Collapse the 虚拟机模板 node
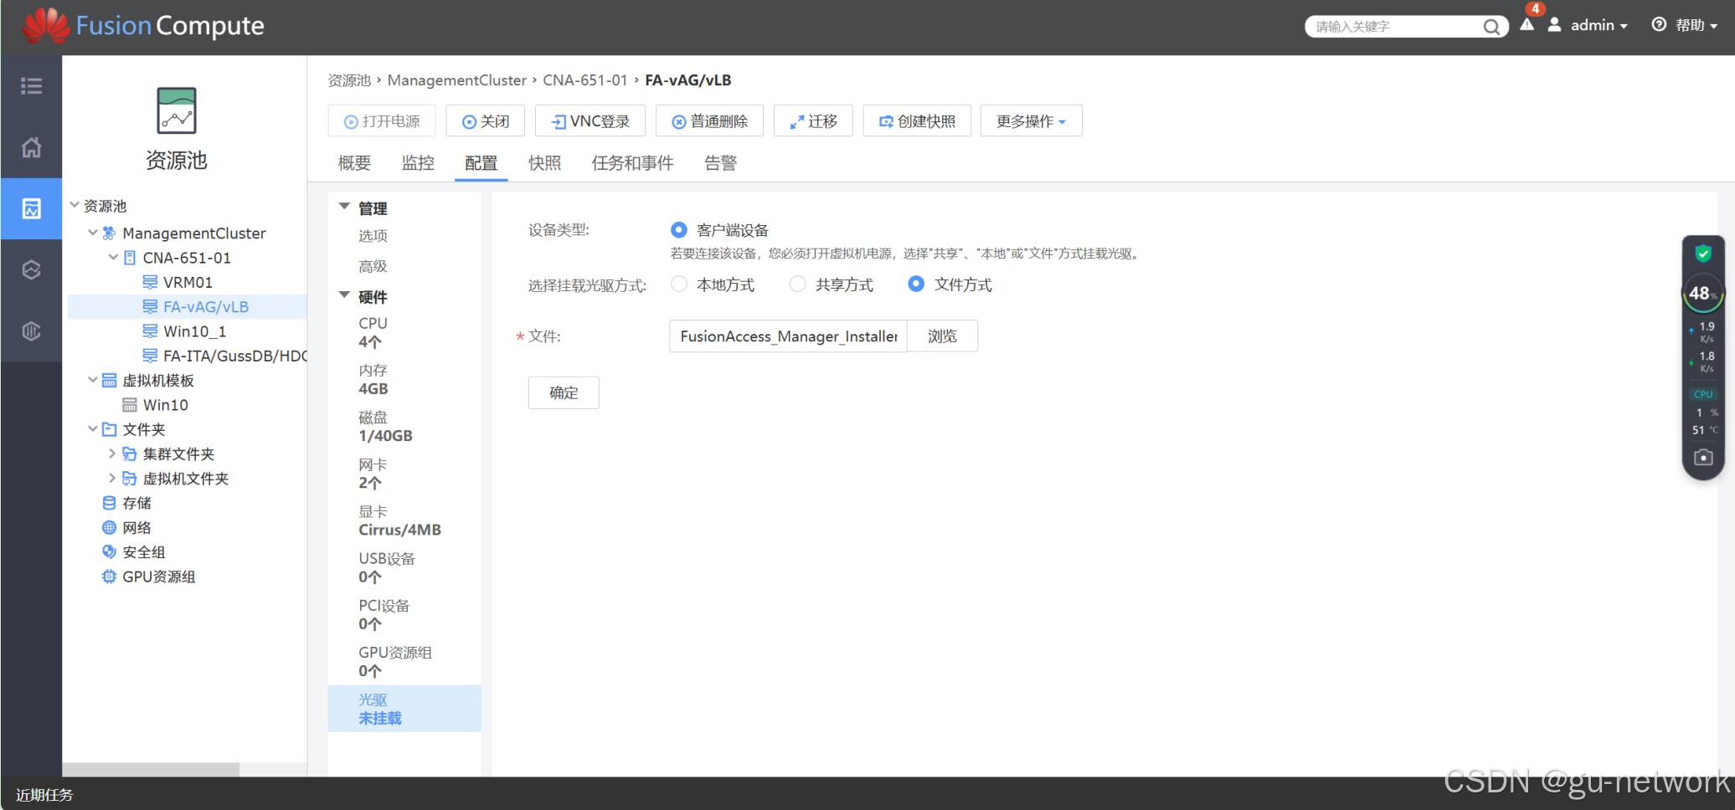Viewport: 1735px width, 810px height. (x=93, y=380)
